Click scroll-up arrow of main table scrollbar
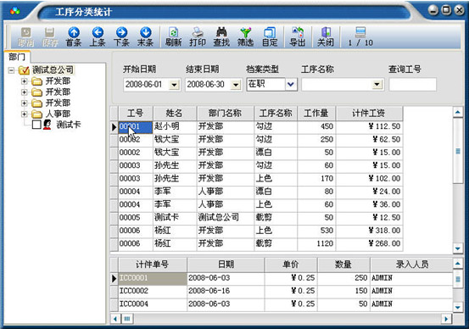This screenshot has width=469, height=329. [x=458, y=113]
